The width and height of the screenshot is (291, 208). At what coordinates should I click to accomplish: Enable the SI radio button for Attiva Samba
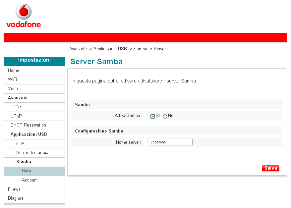[152, 116]
